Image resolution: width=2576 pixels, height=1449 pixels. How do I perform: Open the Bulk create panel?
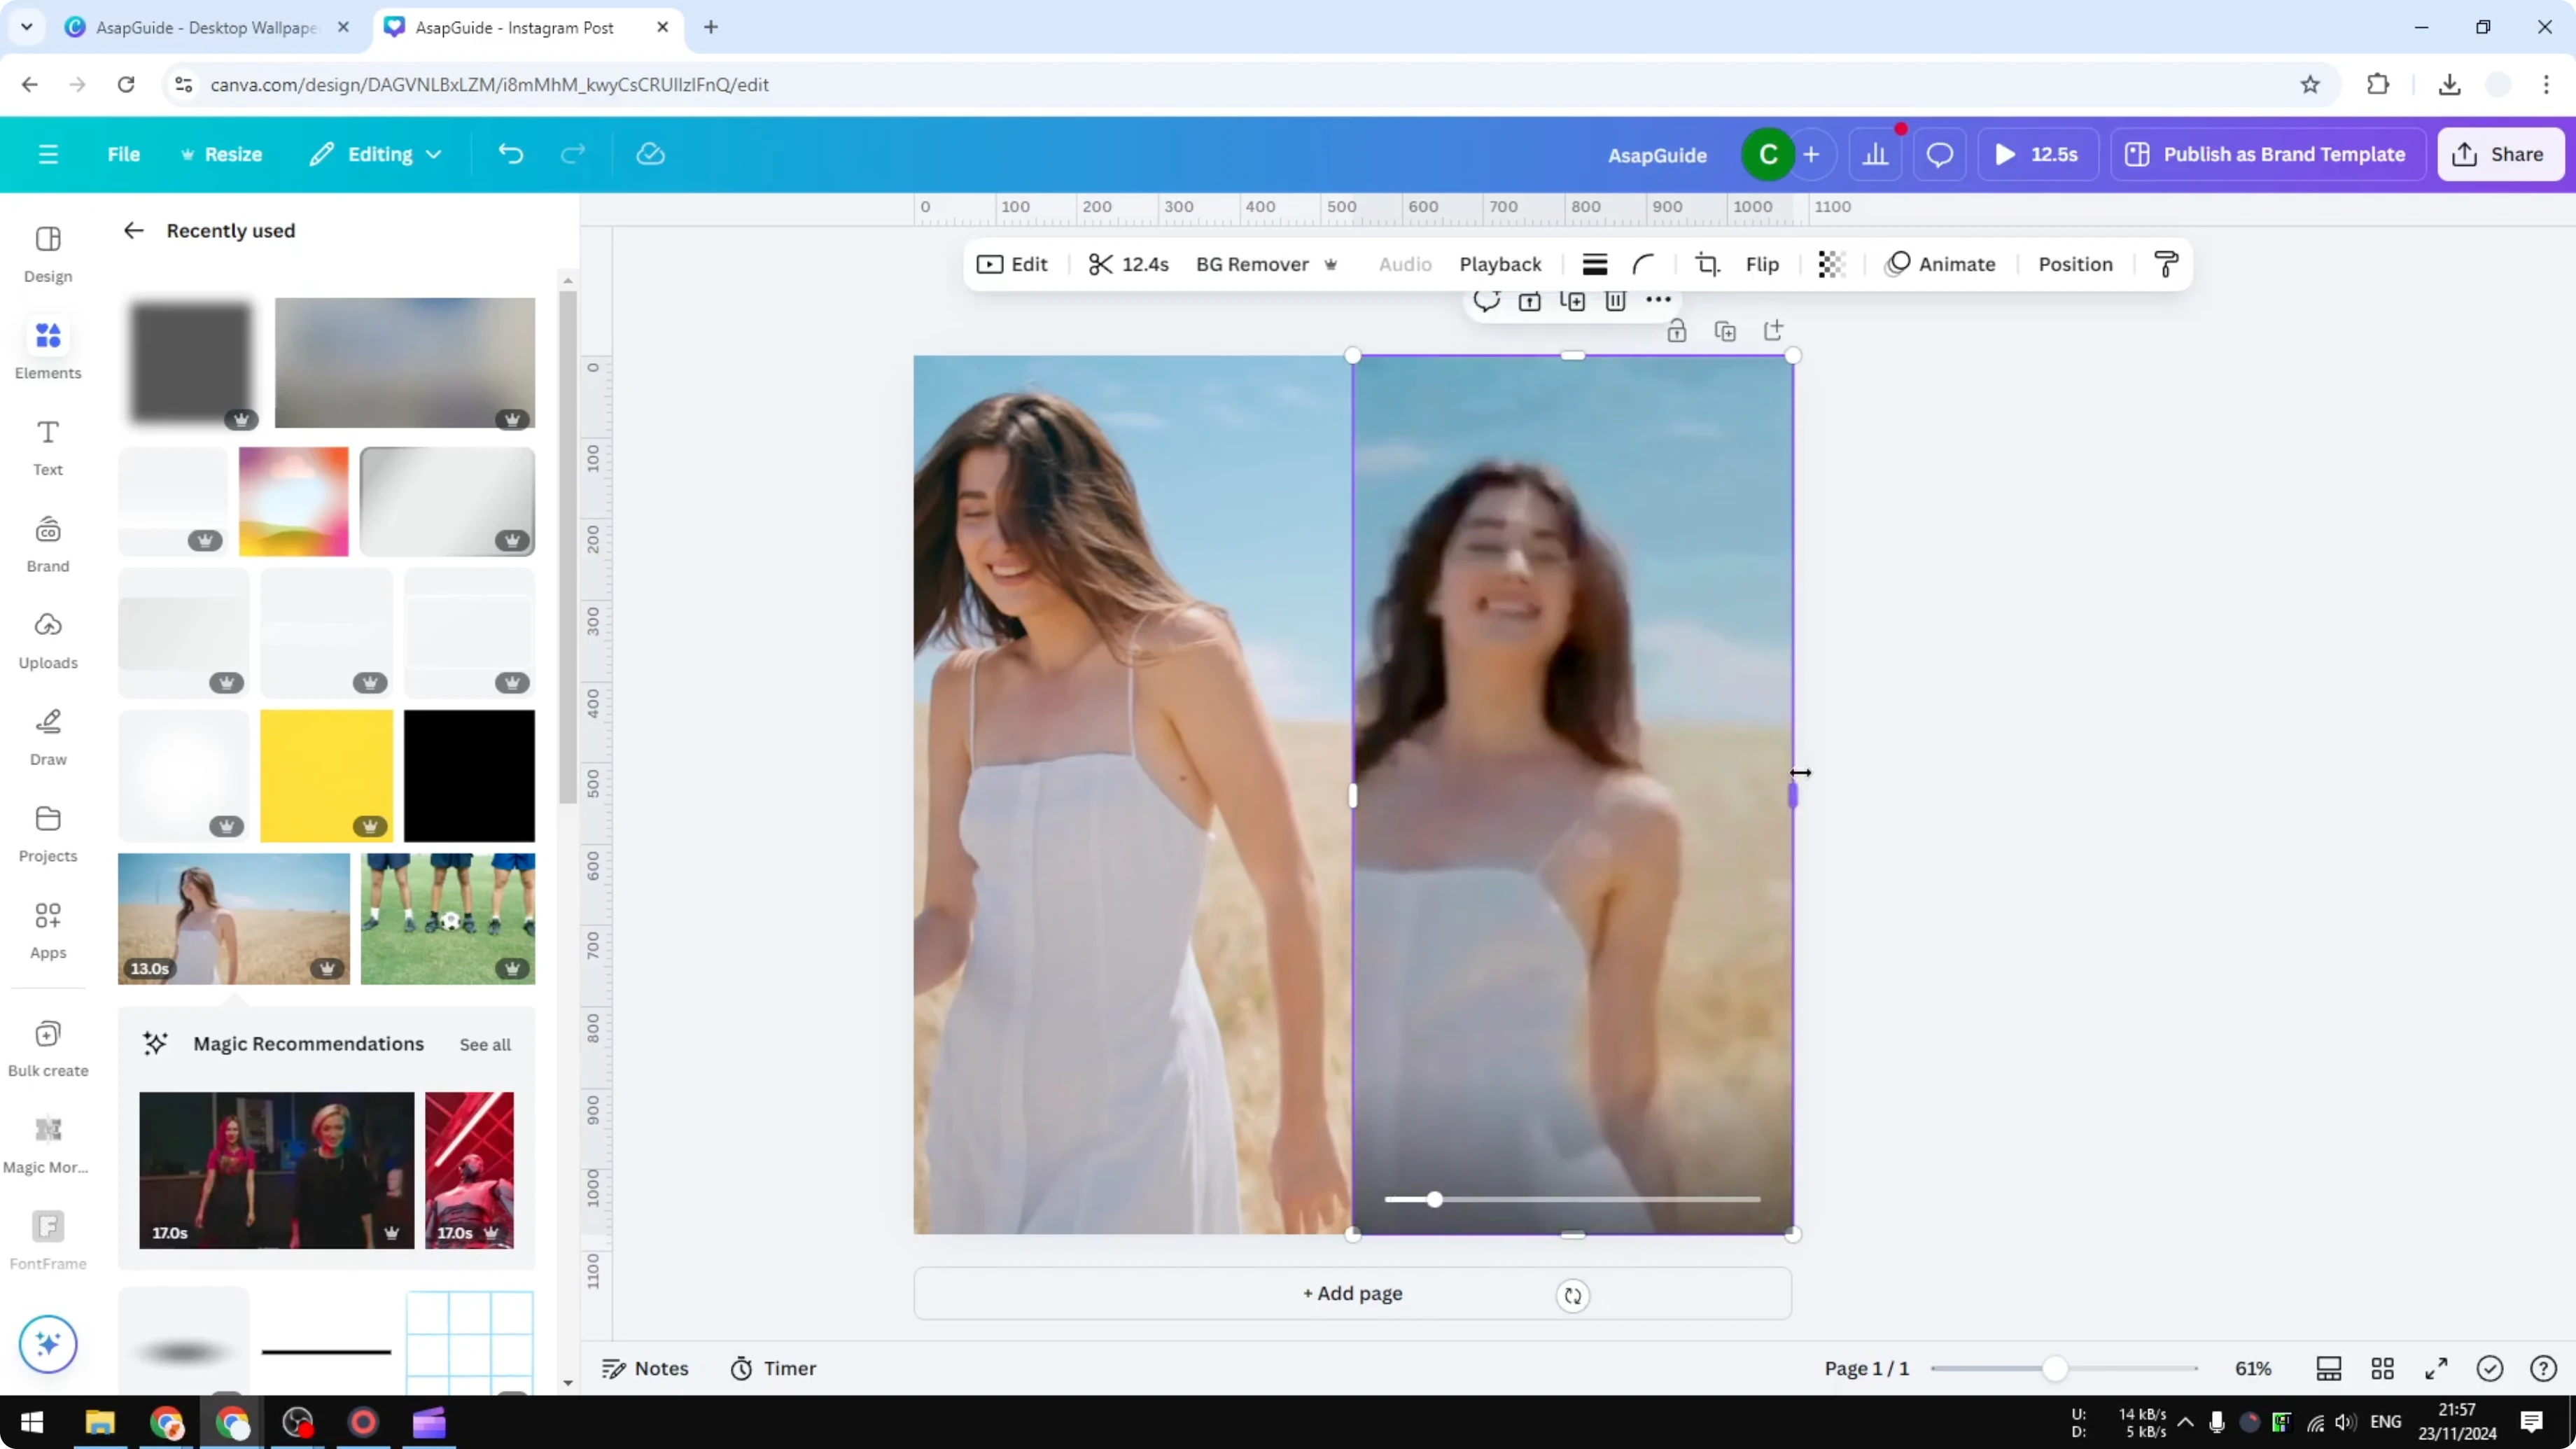47,1046
